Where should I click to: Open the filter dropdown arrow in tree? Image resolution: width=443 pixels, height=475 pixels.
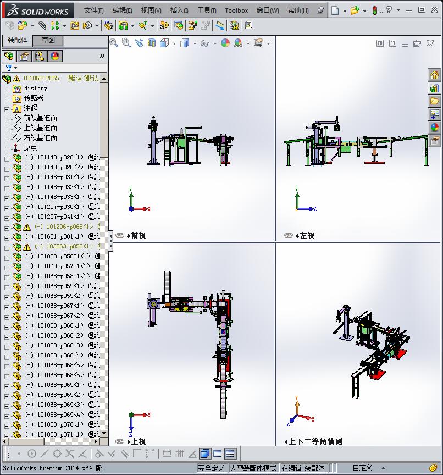click(16, 68)
